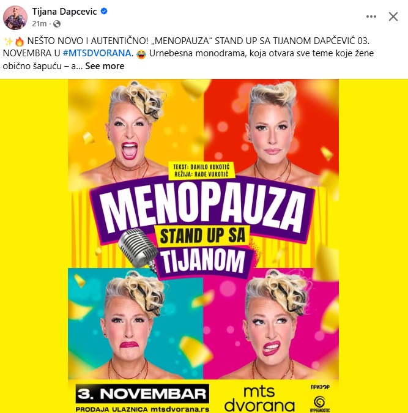Click the Tijana Dapcevic profile name
The image size is (408, 413).
click(64, 12)
